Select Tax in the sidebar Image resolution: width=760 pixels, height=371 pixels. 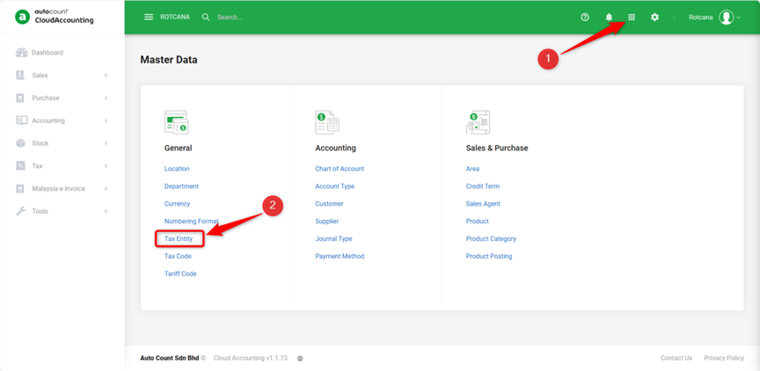[37, 165]
